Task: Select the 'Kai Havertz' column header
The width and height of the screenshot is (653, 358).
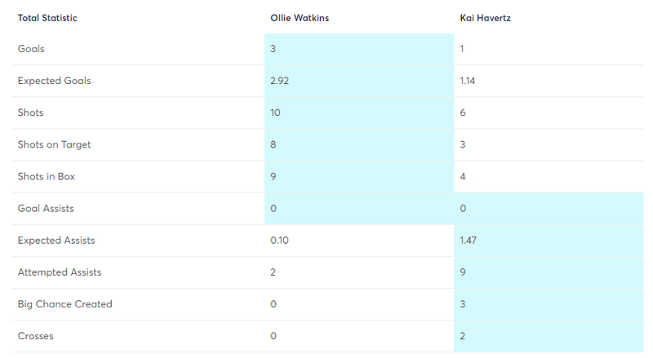Action: click(485, 18)
